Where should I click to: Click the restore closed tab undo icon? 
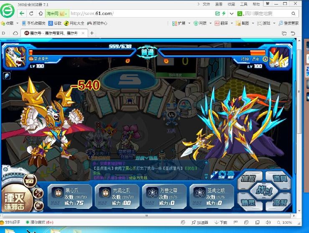[293, 33]
